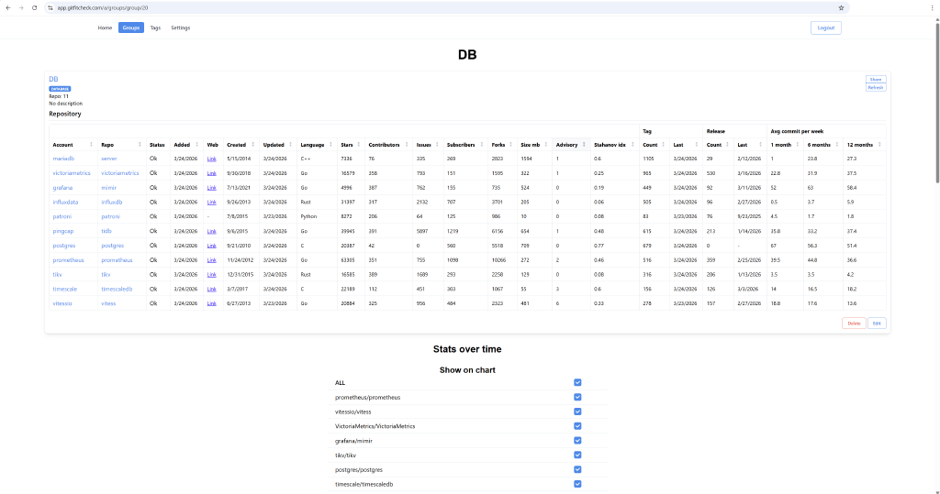The height and width of the screenshot is (494, 940).
Task: Sort by Language column sort icon
Action: coord(330,145)
